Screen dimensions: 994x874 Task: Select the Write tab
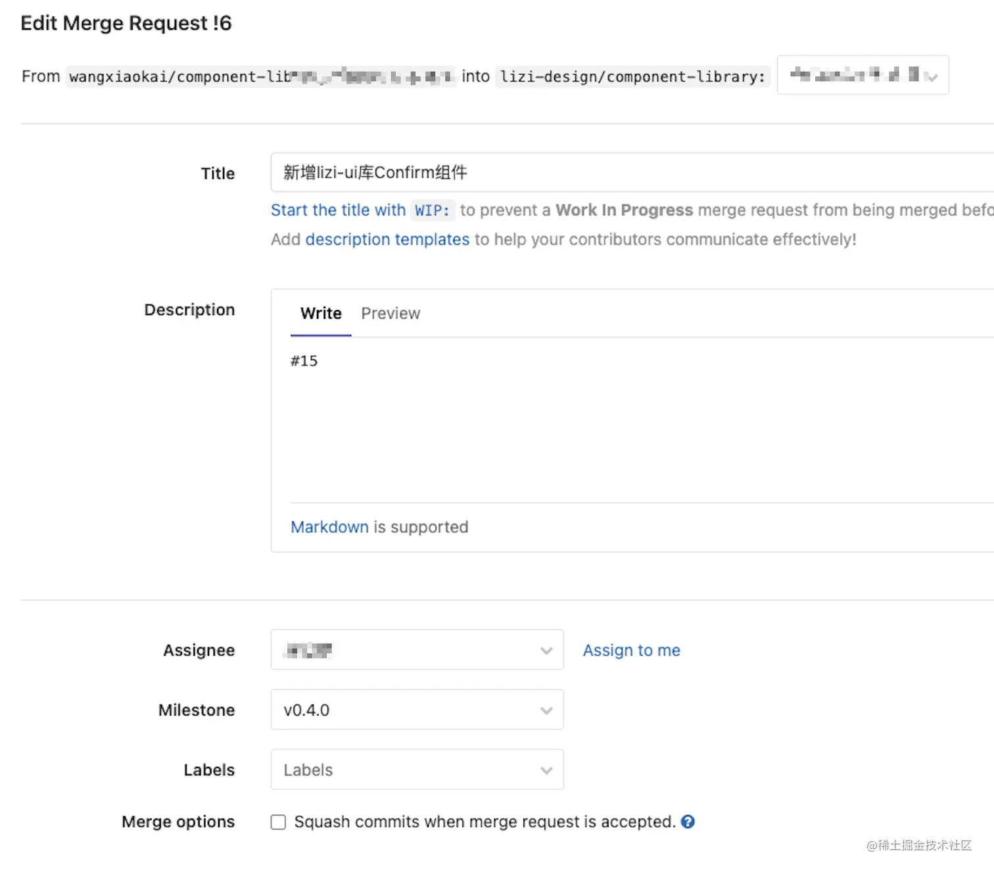321,313
